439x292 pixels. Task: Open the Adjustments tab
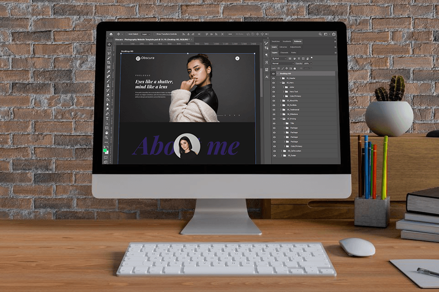295,47
